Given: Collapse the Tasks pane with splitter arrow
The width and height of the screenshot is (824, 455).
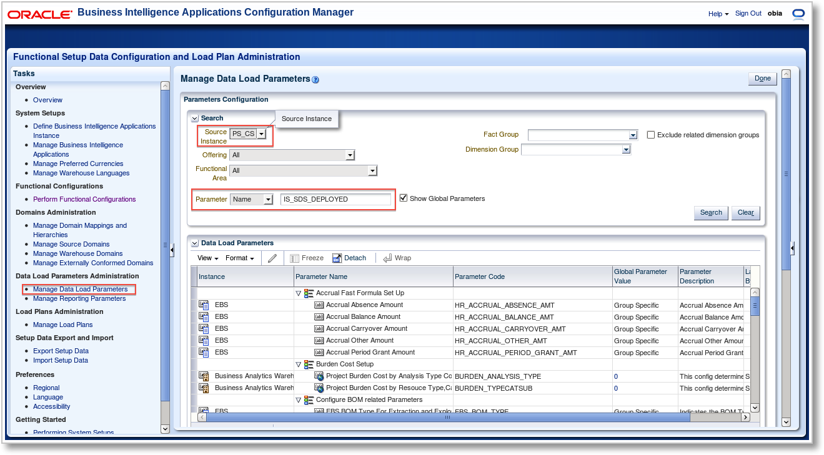Looking at the screenshot, I should click(x=172, y=250).
